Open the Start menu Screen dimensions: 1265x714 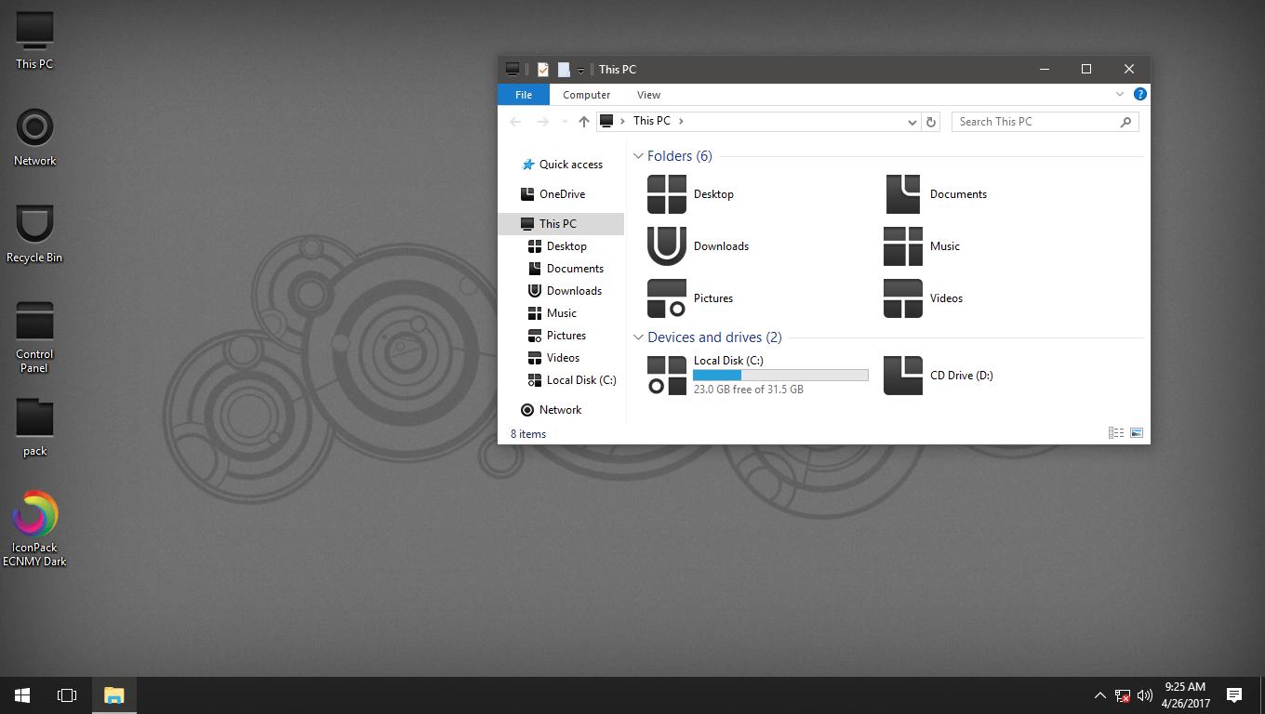point(21,694)
